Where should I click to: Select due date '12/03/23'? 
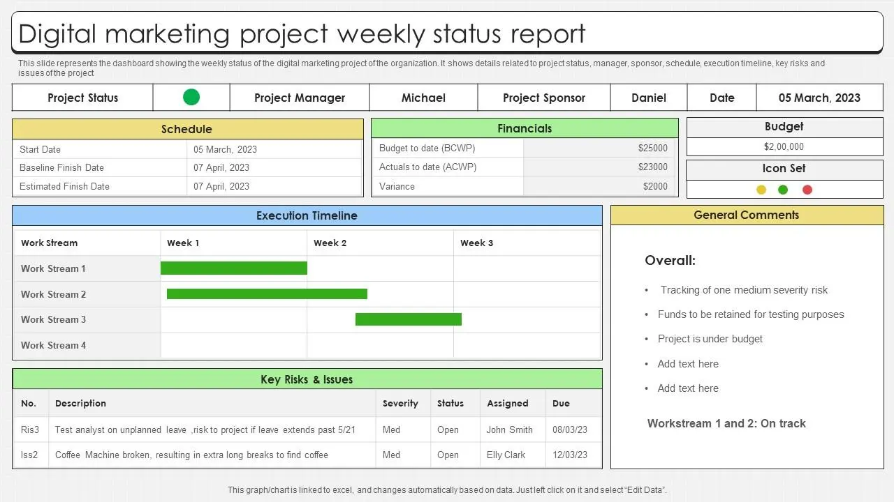click(570, 455)
